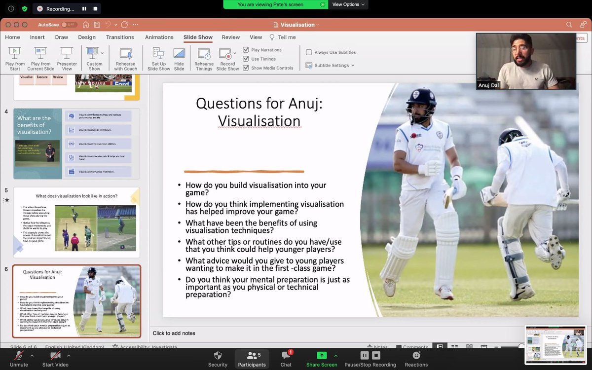The width and height of the screenshot is (592, 370).
Task: Open the Undo history dropdown arrow
Action: point(116,25)
